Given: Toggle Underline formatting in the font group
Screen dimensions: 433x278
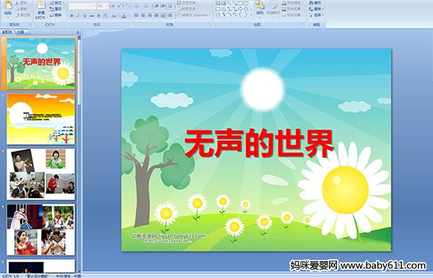Looking at the screenshot, I should [x=84, y=16].
